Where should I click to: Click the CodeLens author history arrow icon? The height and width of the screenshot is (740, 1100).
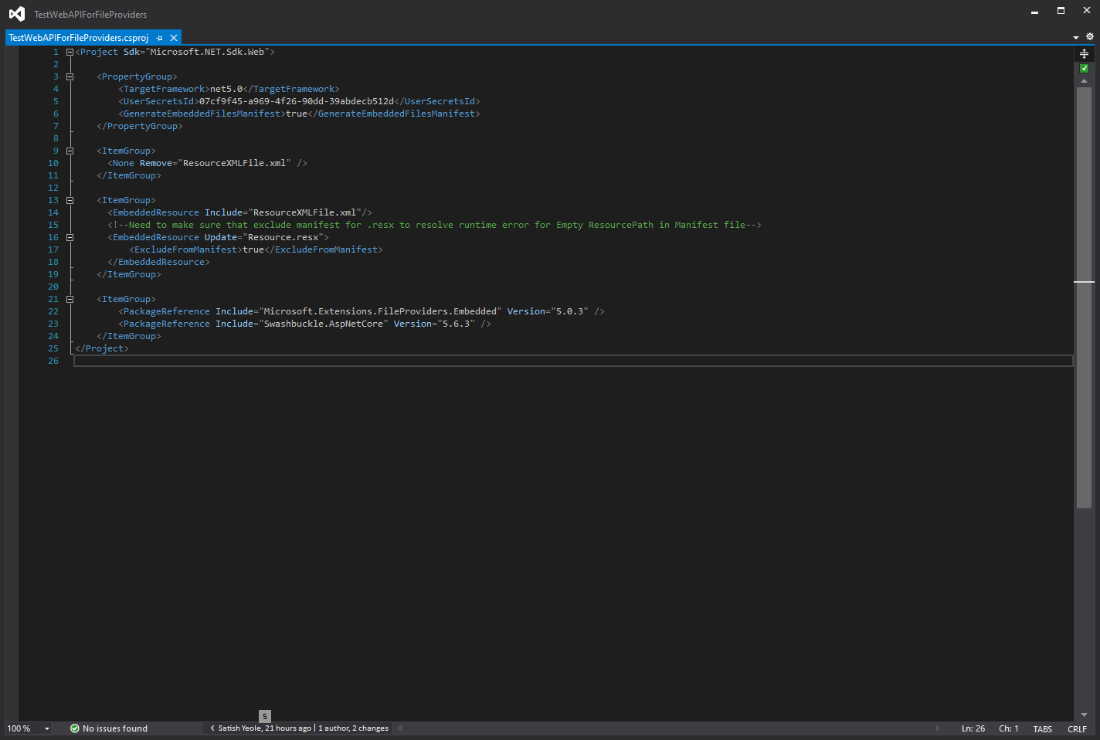pos(212,728)
